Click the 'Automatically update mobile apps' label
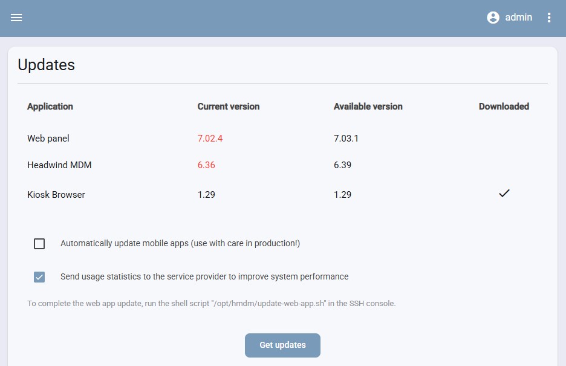Screen dimensions: 566x366 click(180, 244)
